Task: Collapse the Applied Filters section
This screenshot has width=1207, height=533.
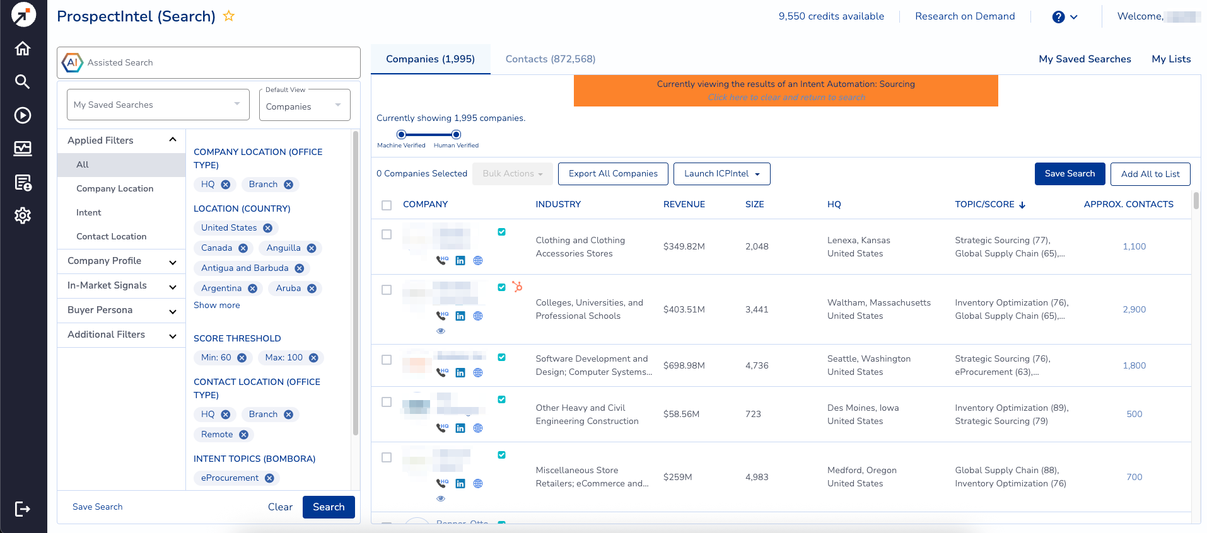Action: click(x=173, y=140)
